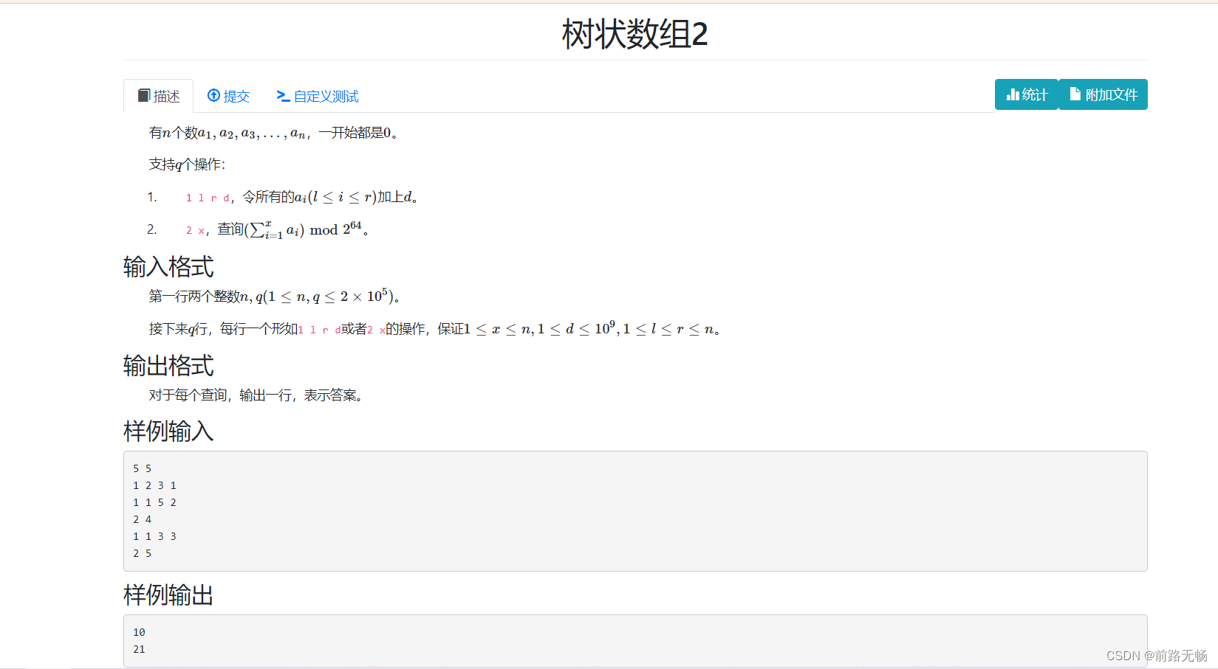Viewport: 1218px width, 669px height.
Task: Click the sentence 一开始都是0
Action: pos(358,133)
